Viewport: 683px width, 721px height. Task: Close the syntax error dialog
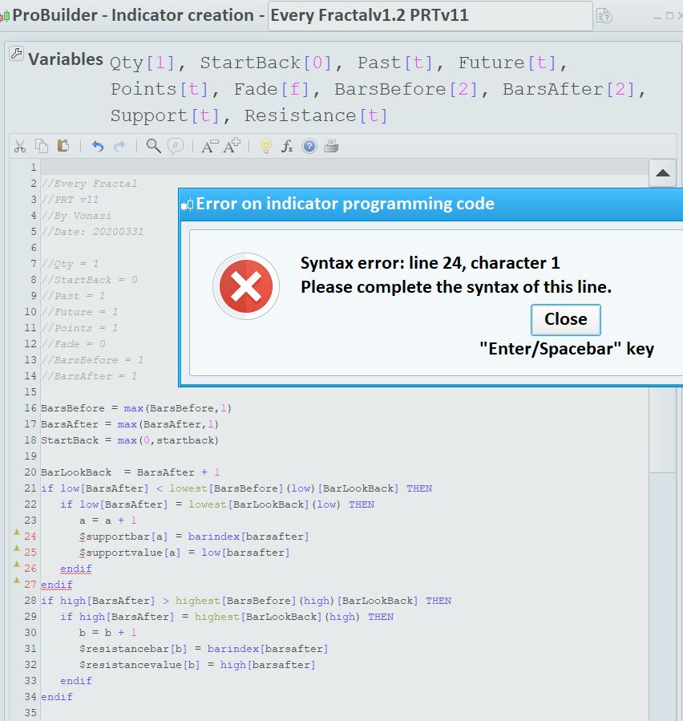[x=566, y=319]
